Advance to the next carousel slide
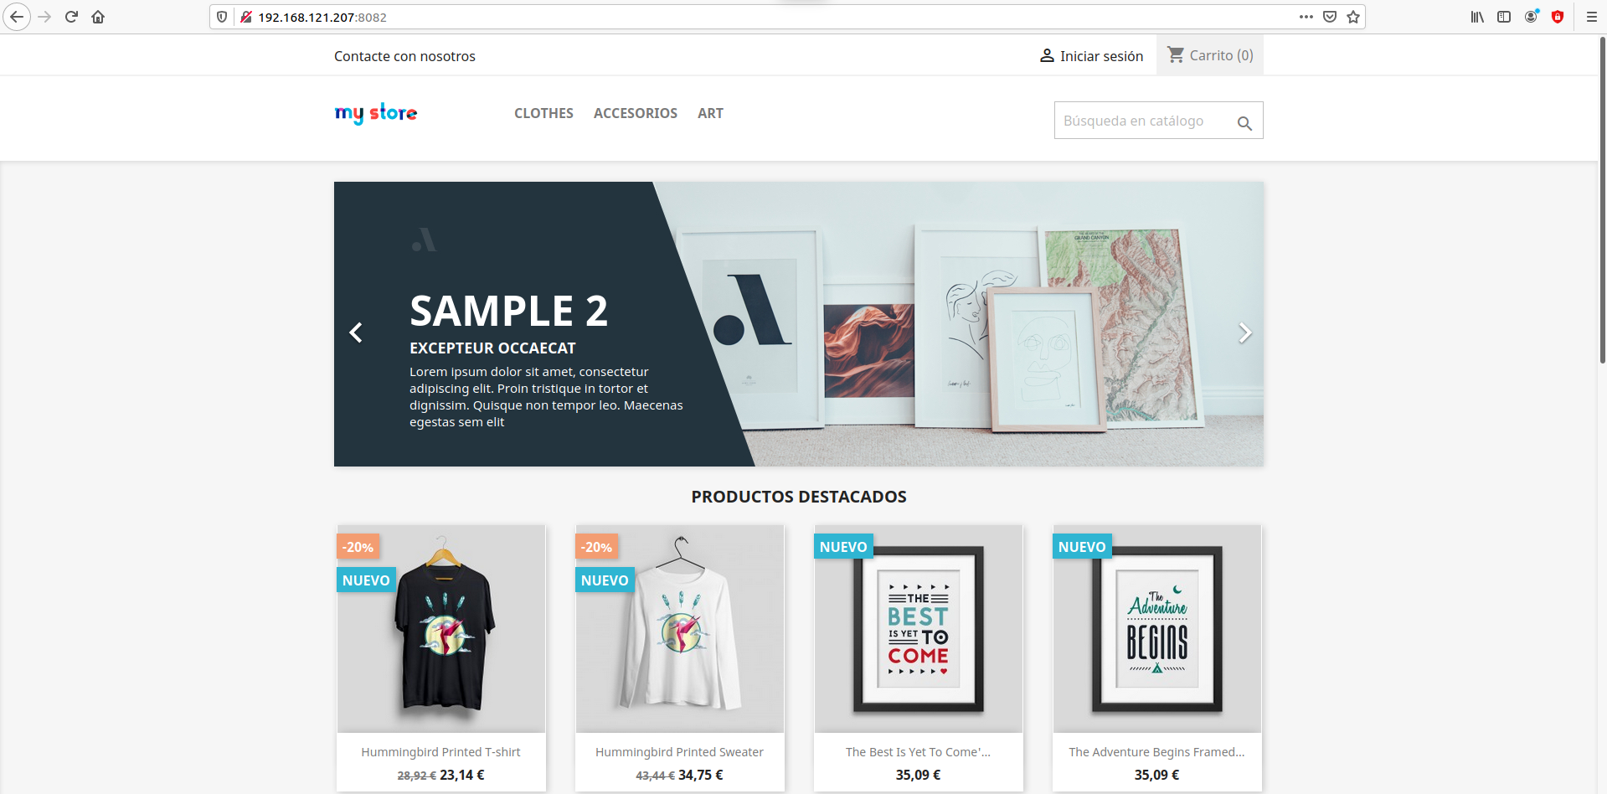The height and width of the screenshot is (794, 1607). point(1245,333)
